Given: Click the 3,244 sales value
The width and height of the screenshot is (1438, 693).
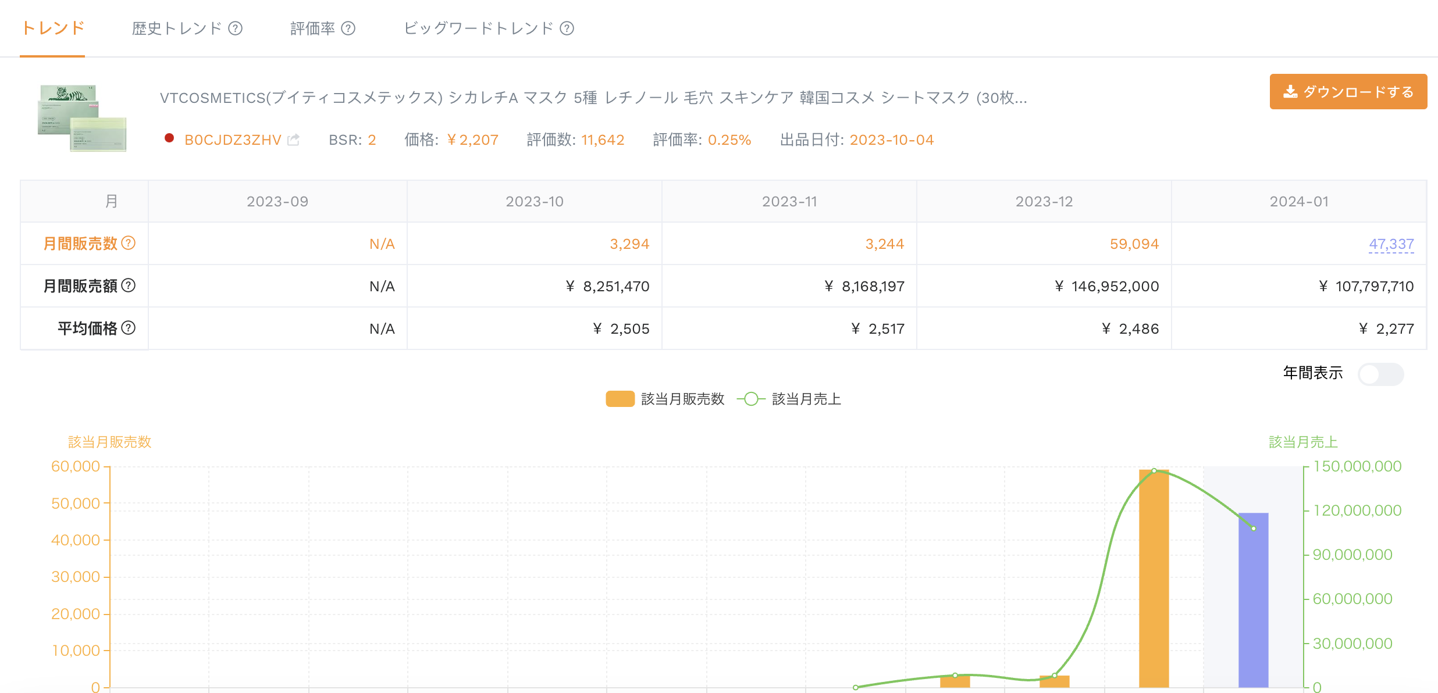Looking at the screenshot, I should pyautogui.click(x=885, y=244).
